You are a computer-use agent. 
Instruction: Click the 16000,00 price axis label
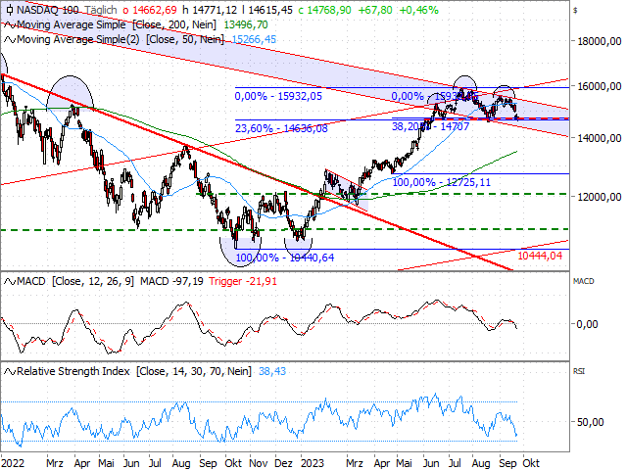pos(600,86)
